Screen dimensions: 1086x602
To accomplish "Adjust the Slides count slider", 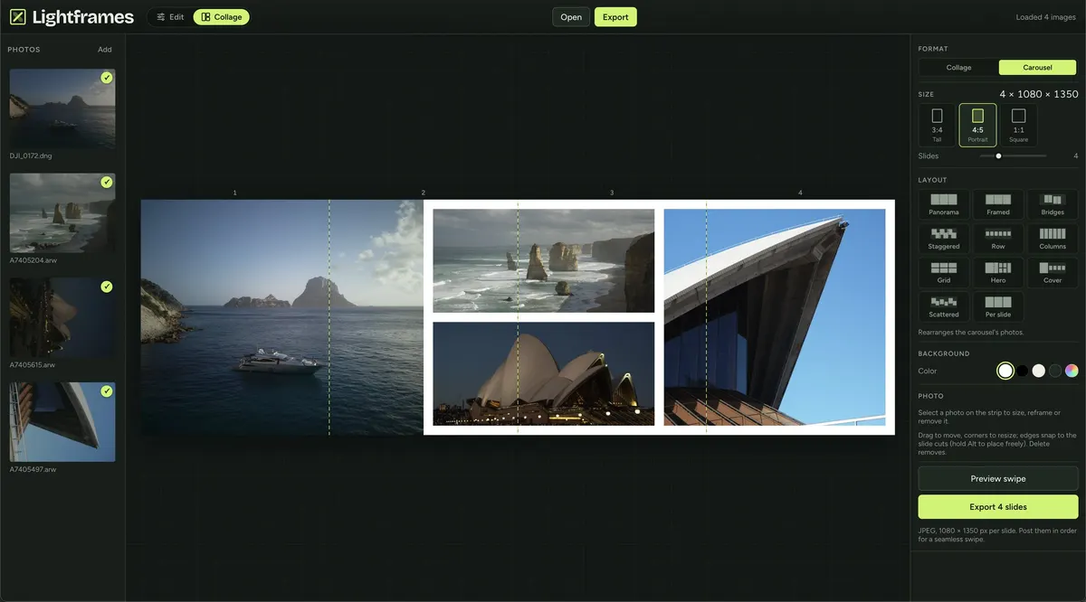I will point(1013,156).
